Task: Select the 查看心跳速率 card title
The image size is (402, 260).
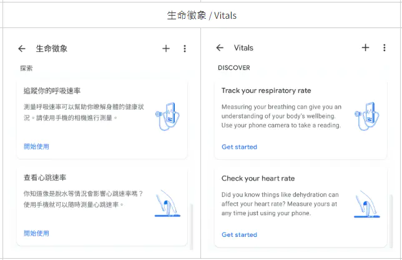Action: click(x=45, y=178)
